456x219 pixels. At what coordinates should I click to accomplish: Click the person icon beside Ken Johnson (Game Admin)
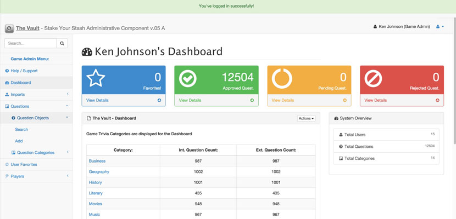pyautogui.click(x=375, y=27)
